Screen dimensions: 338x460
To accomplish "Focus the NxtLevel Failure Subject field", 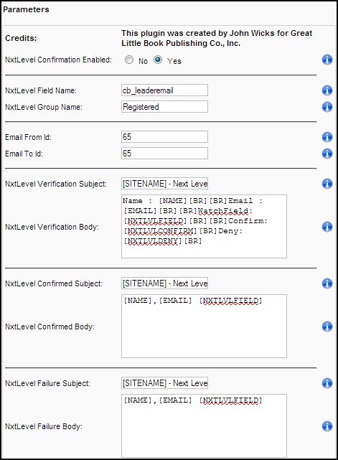I will pos(164,382).
